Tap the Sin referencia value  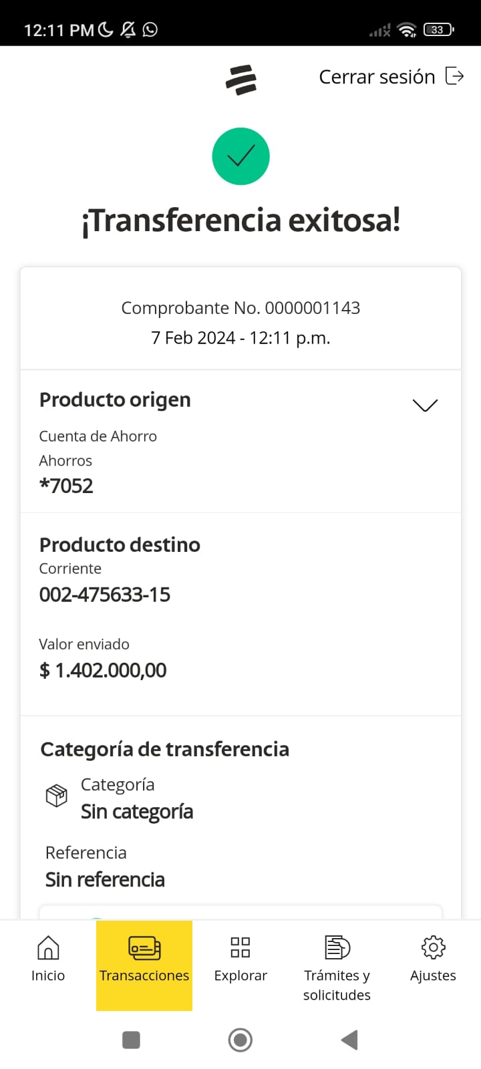coord(105,880)
